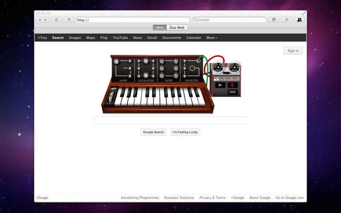Focus the Google page search box
The width and height of the screenshot is (341, 213).
[x=170, y=120]
